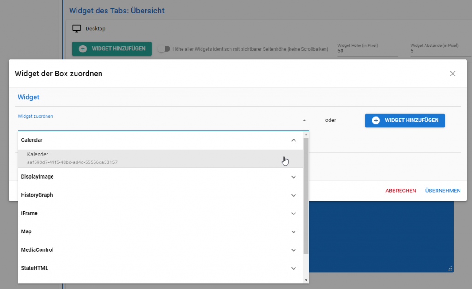Image resolution: width=472 pixels, height=289 pixels.
Task: Close the Widget zuordnen dropdown arrow
Action: click(x=304, y=121)
